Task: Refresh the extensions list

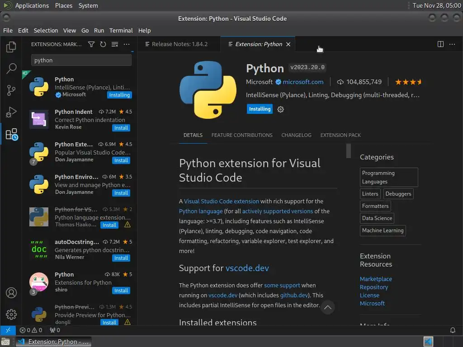Action: click(x=103, y=44)
